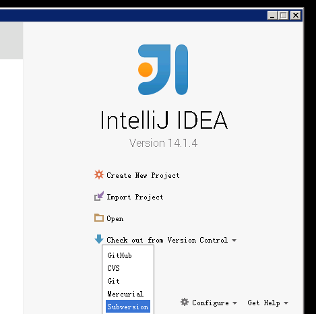Expand Check out from Version Control arrow

[x=234, y=241]
